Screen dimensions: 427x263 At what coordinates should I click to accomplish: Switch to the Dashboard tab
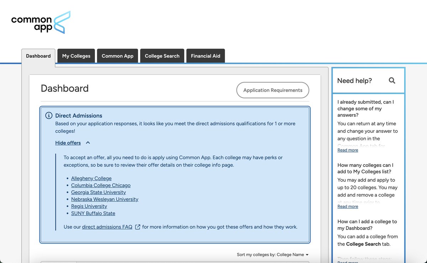point(38,56)
